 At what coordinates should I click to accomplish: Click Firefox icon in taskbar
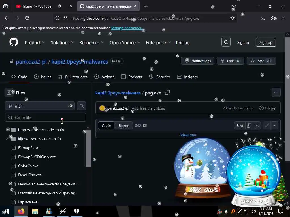tap(21, 211)
